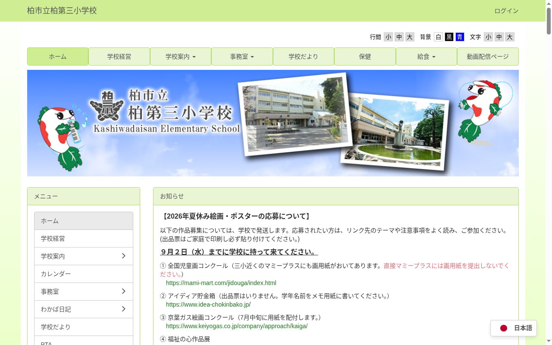Viewport: 552px width, 345px height.
Task: Open the 学校経営 navigation tab
Action: coord(119,56)
